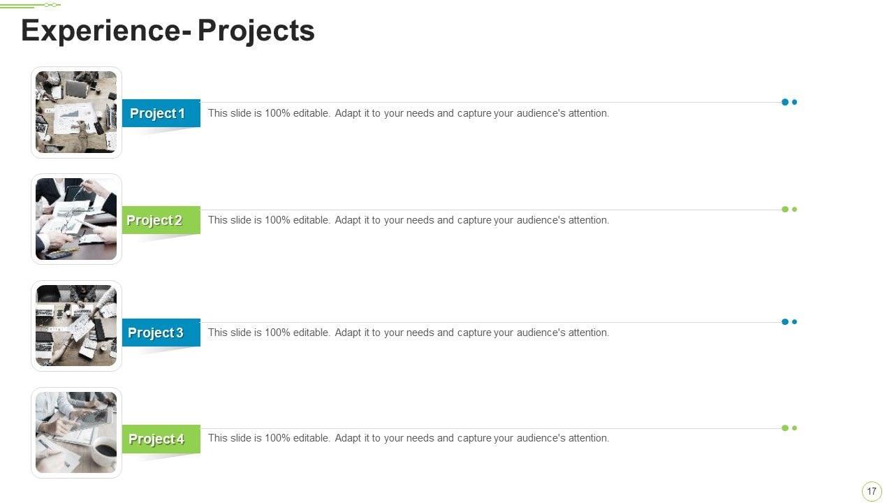The width and height of the screenshot is (894, 503).
Task: Click the large green dot ending Project 2 line
Action: [x=785, y=209]
